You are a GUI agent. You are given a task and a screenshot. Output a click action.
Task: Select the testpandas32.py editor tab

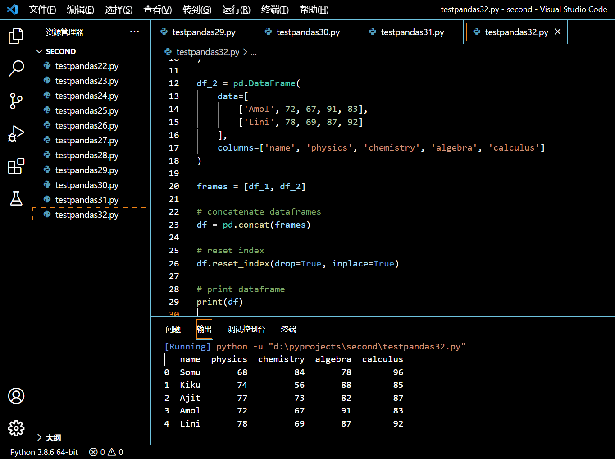click(x=515, y=32)
